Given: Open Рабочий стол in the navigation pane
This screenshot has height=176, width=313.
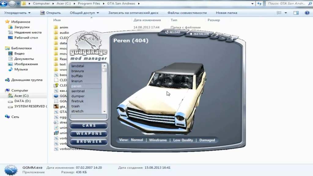Looking at the screenshot, I should click(x=23, y=38).
